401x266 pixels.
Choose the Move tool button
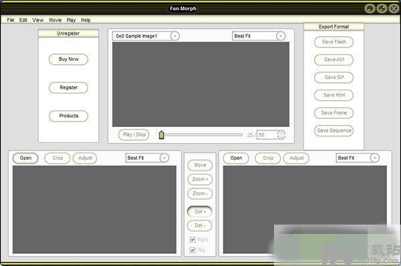200,165
